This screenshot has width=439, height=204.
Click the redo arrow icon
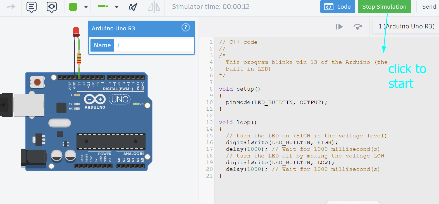tap(11, 7)
